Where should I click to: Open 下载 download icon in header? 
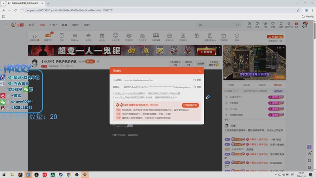tap(265, 25)
